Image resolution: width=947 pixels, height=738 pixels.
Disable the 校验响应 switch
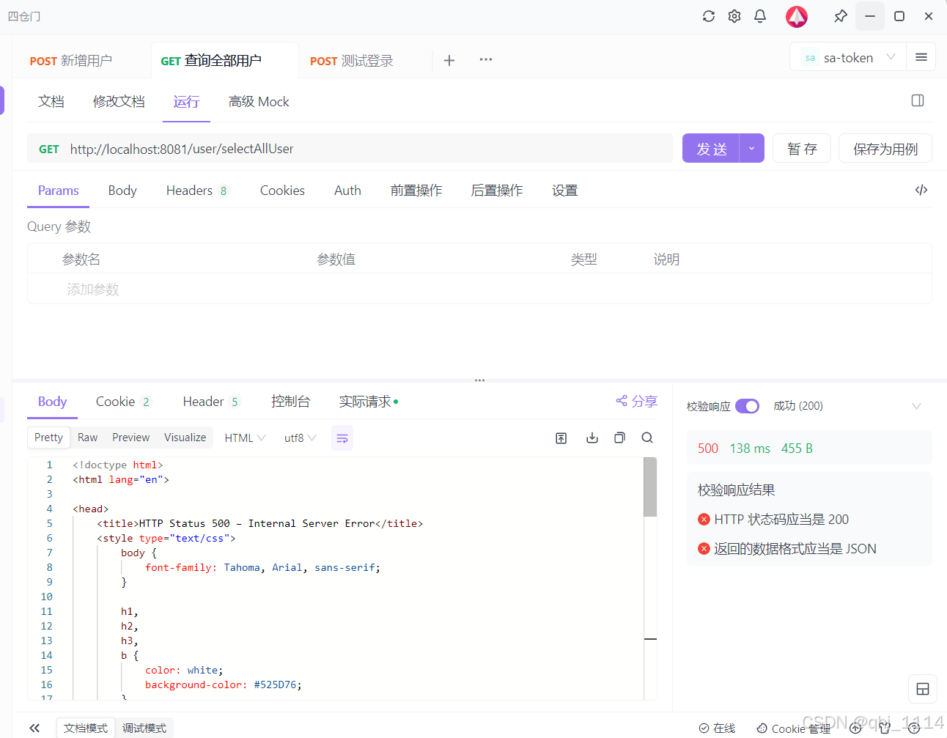point(747,405)
